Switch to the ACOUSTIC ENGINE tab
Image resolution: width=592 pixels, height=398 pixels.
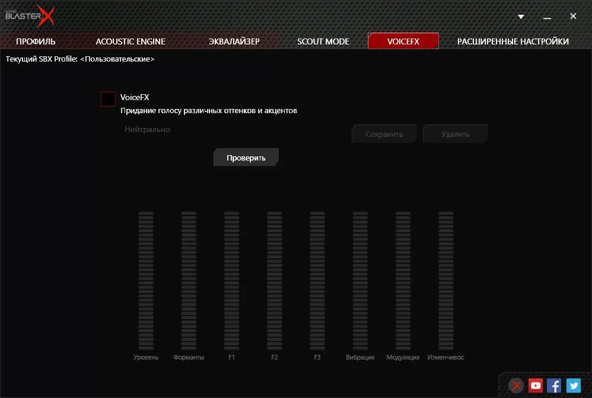(131, 41)
